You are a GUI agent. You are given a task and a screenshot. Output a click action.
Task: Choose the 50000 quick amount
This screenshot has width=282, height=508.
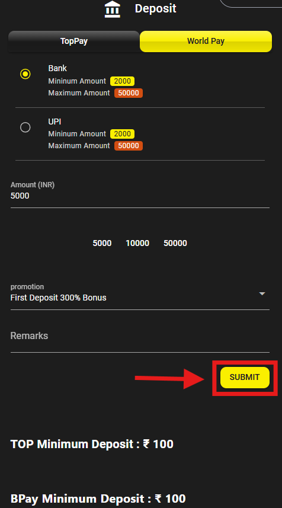point(175,243)
